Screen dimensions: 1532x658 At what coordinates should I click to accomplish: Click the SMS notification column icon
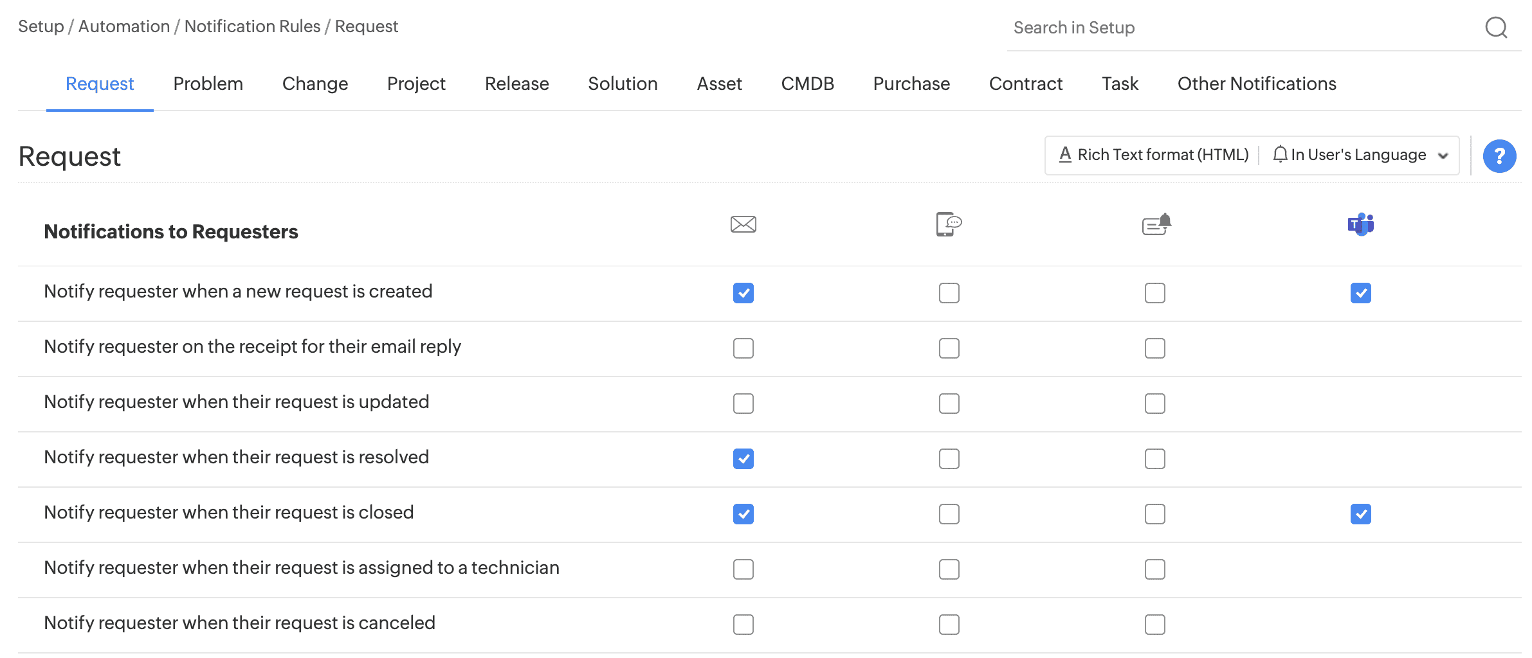click(949, 224)
